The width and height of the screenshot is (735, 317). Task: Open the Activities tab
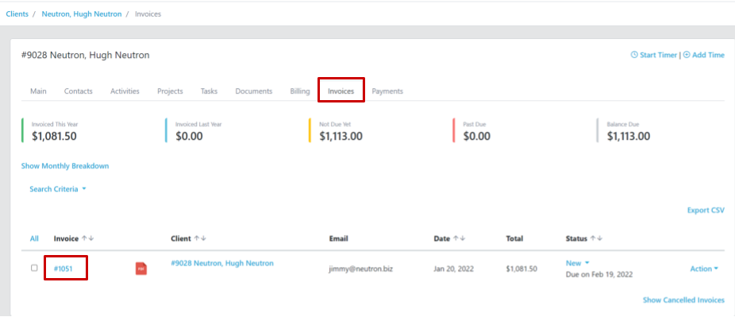125,91
